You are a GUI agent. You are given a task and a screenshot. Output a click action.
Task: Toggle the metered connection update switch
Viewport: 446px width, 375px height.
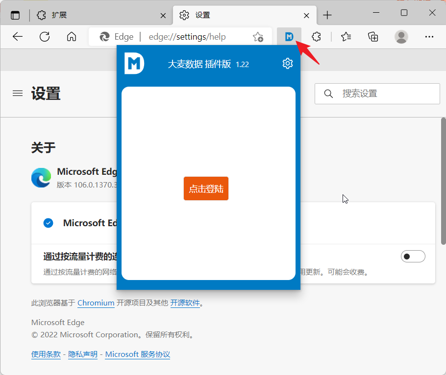tap(413, 257)
